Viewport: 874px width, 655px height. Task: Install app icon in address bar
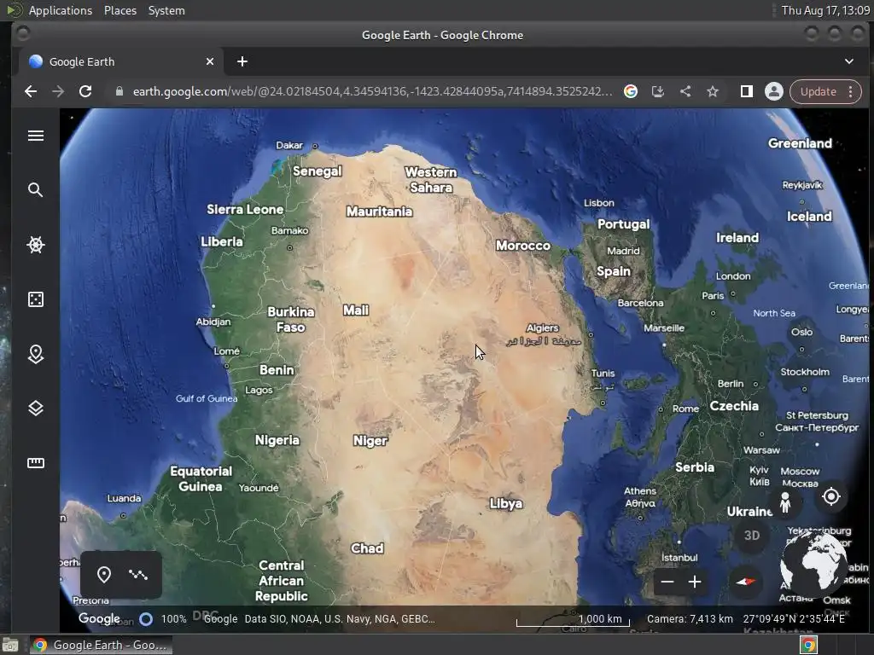(x=658, y=91)
